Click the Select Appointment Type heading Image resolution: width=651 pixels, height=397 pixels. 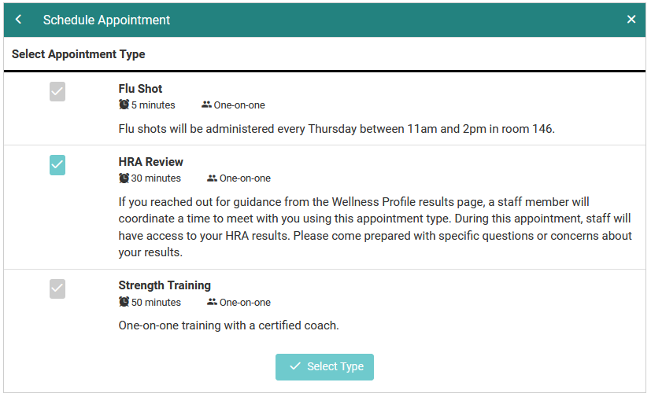[x=78, y=55]
